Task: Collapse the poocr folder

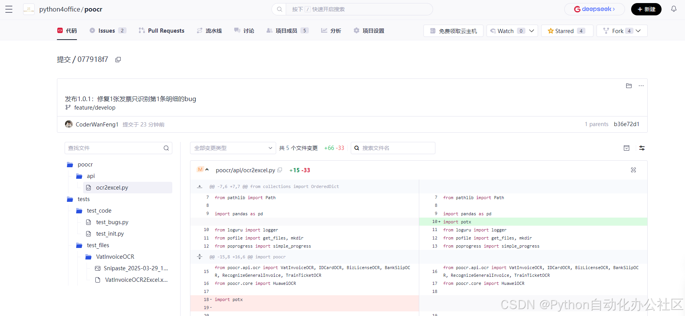Action: [x=70, y=165]
